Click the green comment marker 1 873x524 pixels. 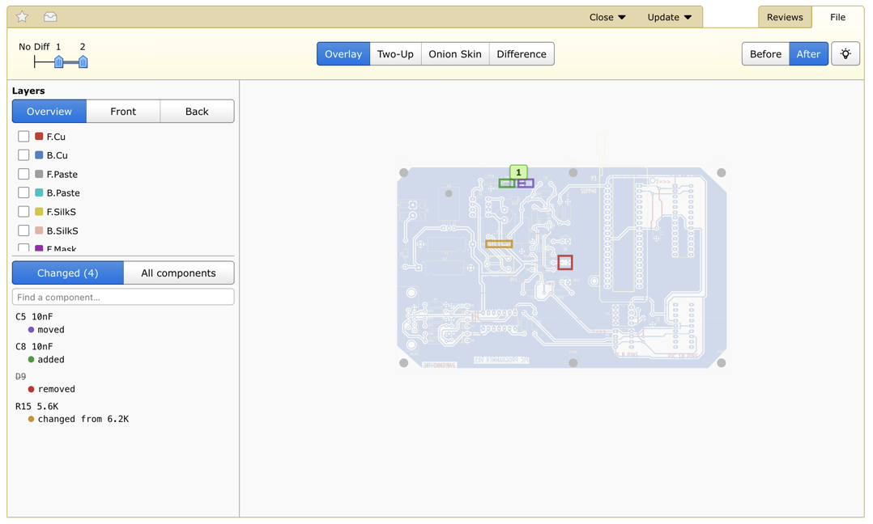[518, 171]
